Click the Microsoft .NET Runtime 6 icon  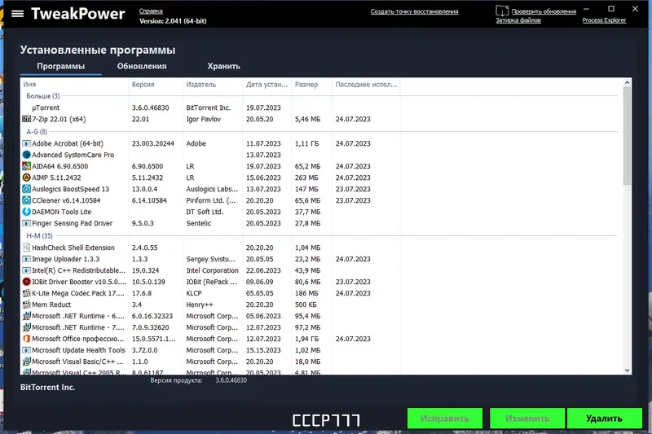pos(26,316)
